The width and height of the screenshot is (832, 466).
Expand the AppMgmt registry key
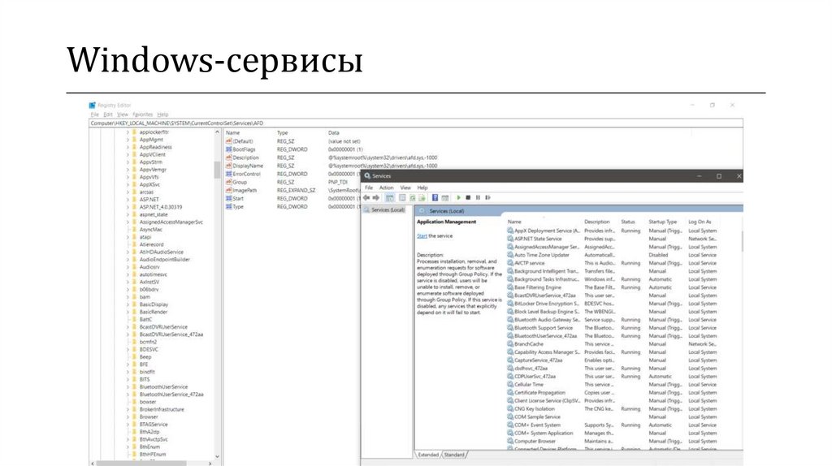(x=127, y=139)
